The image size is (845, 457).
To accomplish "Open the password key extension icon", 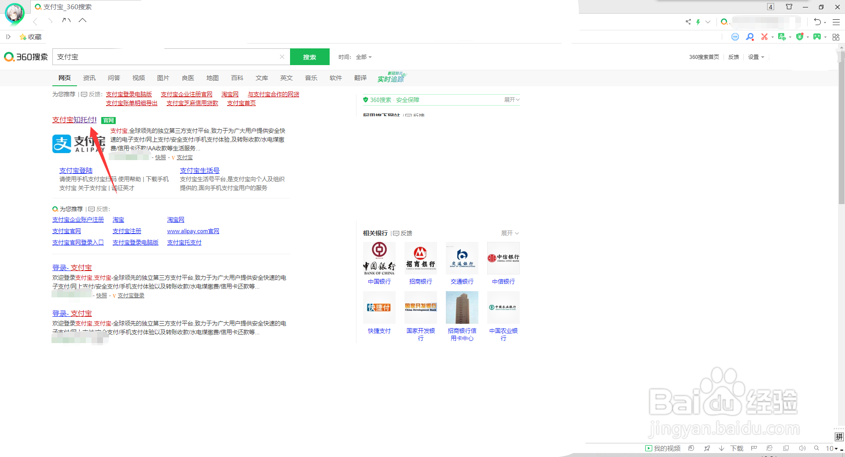I will [750, 37].
